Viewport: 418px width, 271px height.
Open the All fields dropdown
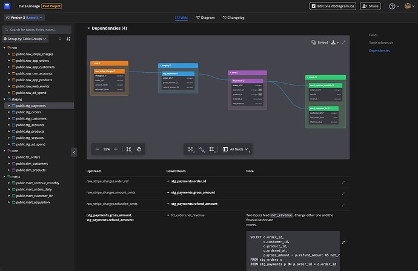(236, 149)
